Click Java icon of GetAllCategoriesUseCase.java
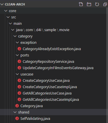Viewport: 108px width, 123px height. tap(19, 93)
